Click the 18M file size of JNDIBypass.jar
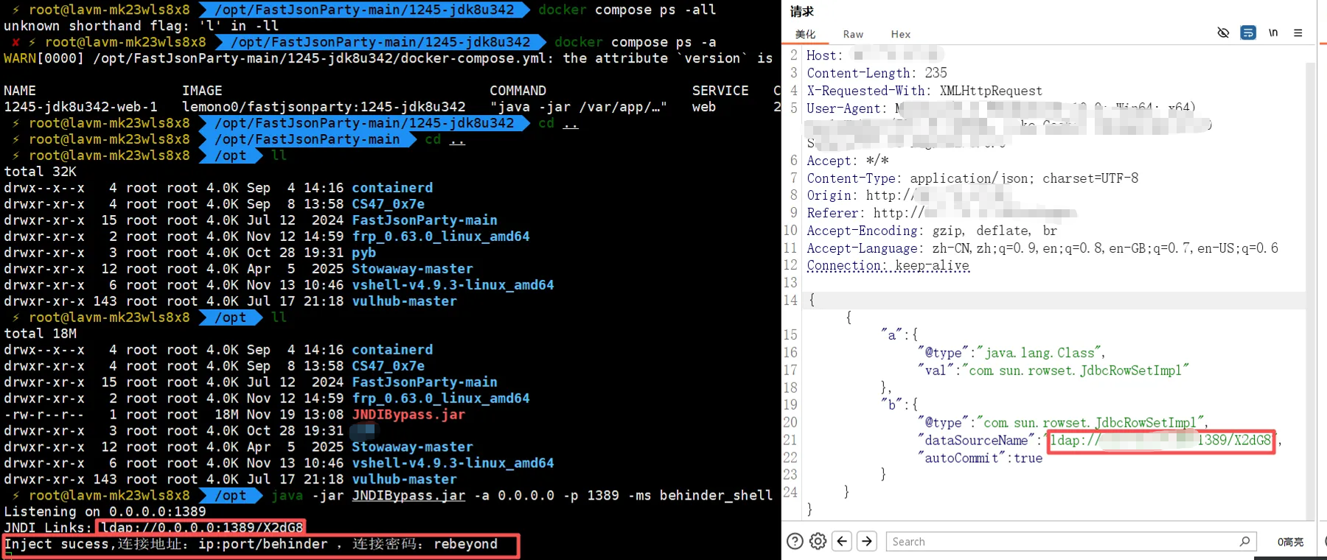Screen dimensions: 1327x560 (226, 415)
